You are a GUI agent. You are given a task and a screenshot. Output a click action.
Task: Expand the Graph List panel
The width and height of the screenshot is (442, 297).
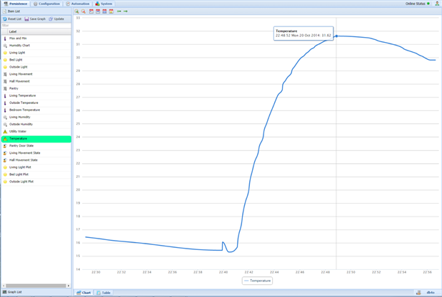point(36,292)
